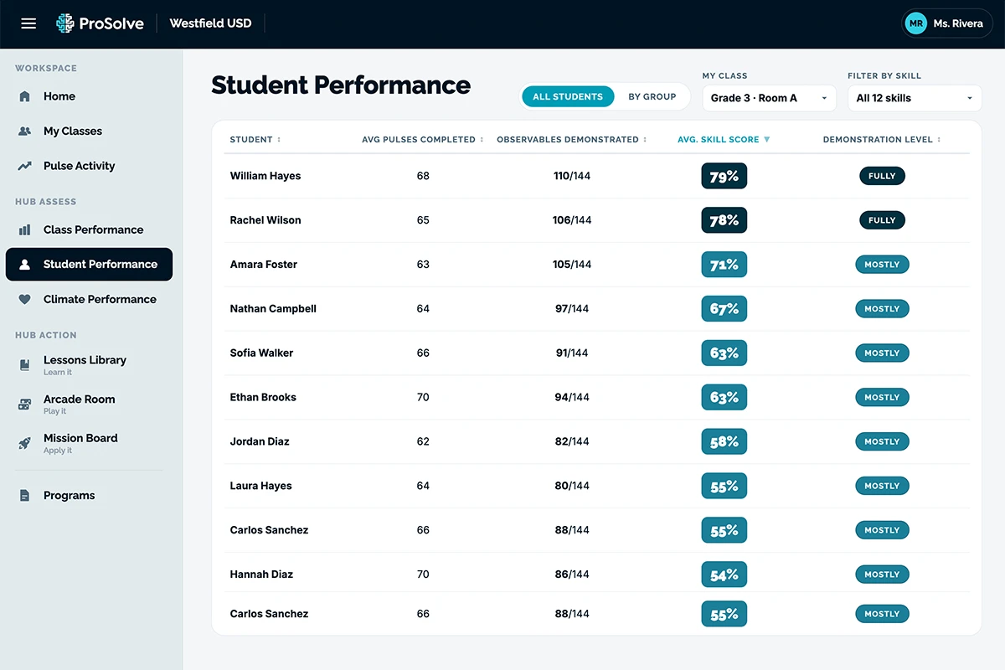
Task: Select student Sofia Walker
Action: coord(261,353)
